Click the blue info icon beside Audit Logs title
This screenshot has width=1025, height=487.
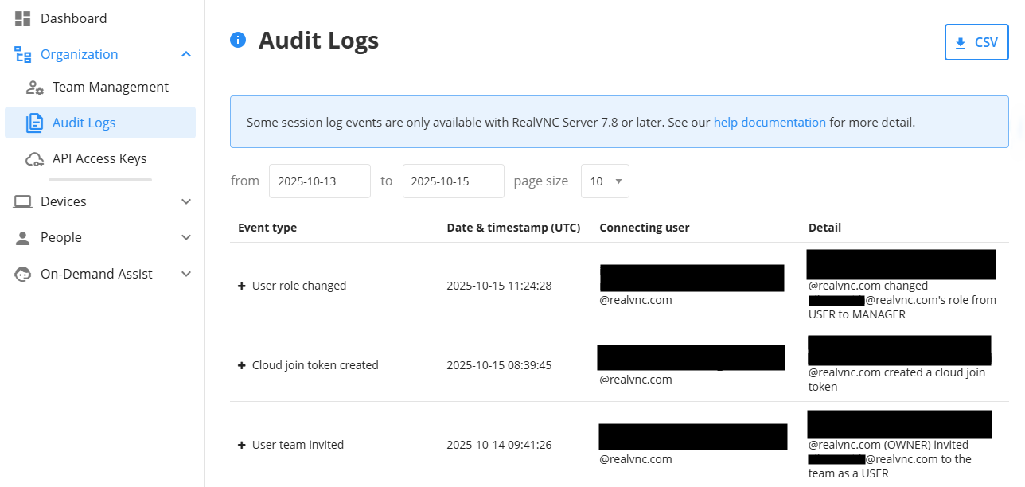click(237, 39)
